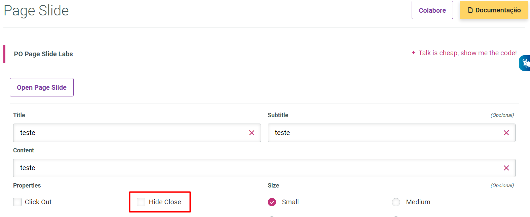This screenshot has width=530, height=217.
Task: Click the Open Page Slide button
Action: point(41,87)
